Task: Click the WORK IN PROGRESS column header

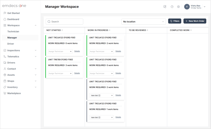Action: pyautogui.click(x=98, y=30)
